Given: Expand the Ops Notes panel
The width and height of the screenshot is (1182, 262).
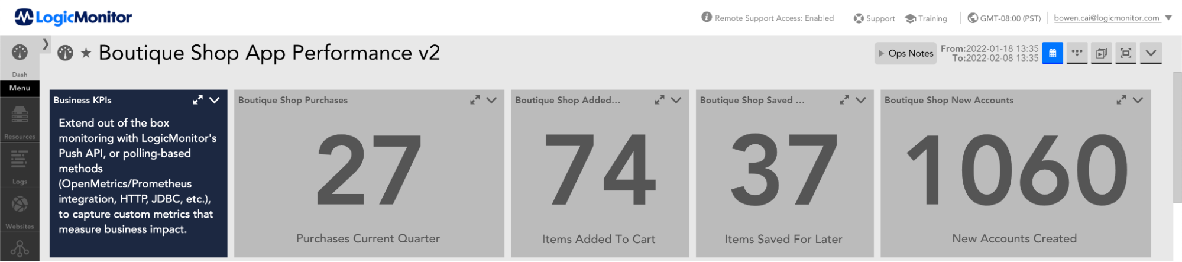Looking at the screenshot, I should pos(905,53).
